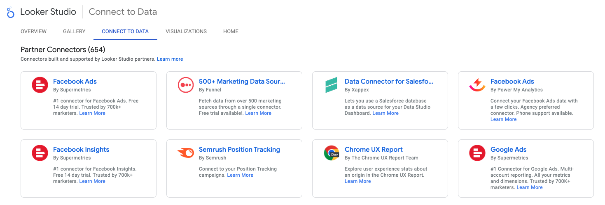Viewport: 605px width, 205px height.
Task: Click the Supermetrics icon on Facebook Insights card
Action: (x=40, y=153)
